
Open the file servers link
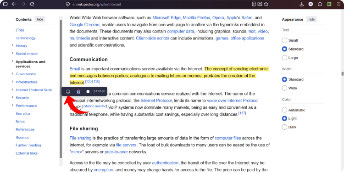click(x=126, y=145)
